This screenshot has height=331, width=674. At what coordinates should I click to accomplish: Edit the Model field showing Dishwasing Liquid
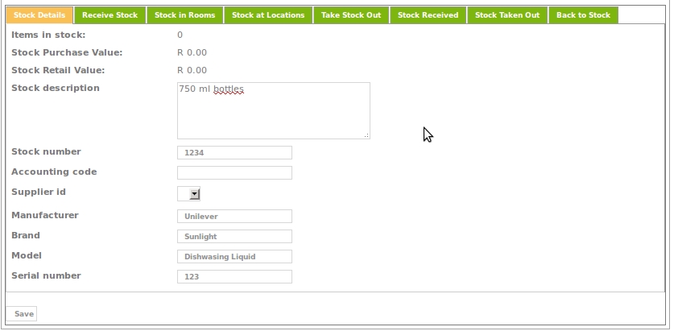coord(234,257)
